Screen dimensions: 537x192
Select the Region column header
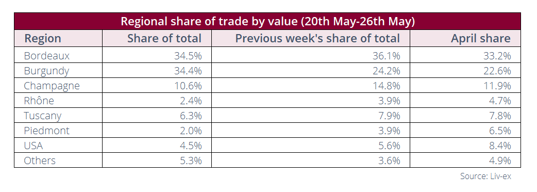42,38
